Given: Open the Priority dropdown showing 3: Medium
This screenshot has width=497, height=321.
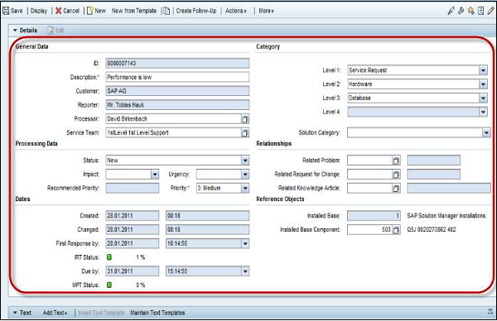Looking at the screenshot, I should point(245,189).
